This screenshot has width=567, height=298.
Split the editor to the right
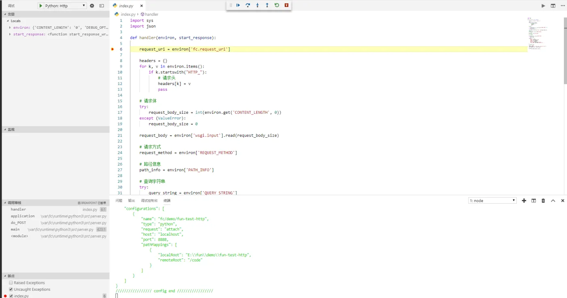553,6
